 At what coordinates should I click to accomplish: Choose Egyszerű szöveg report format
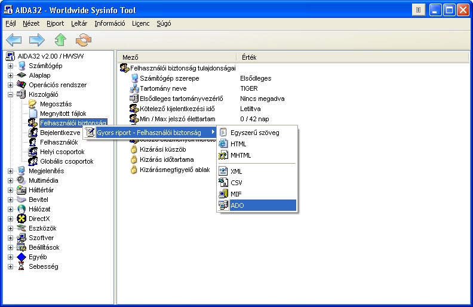[x=257, y=133]
